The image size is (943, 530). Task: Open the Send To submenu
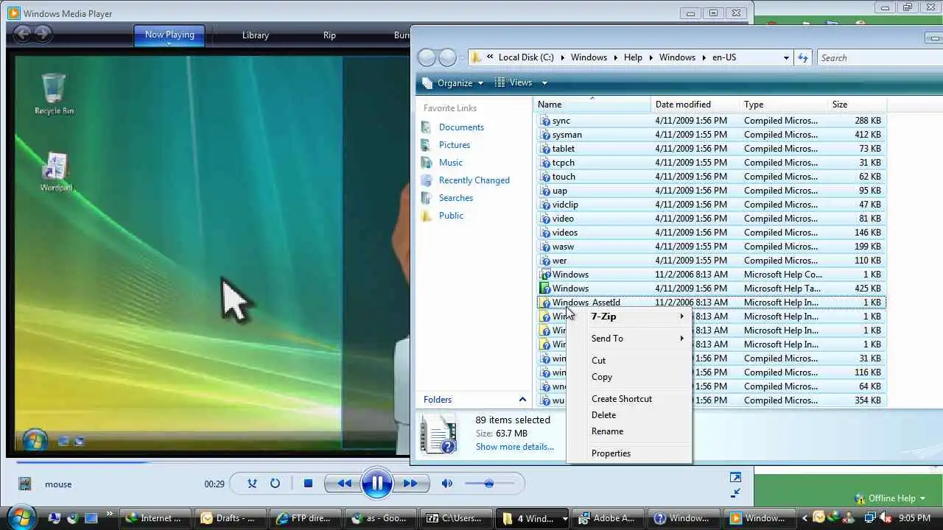[629, 339]
